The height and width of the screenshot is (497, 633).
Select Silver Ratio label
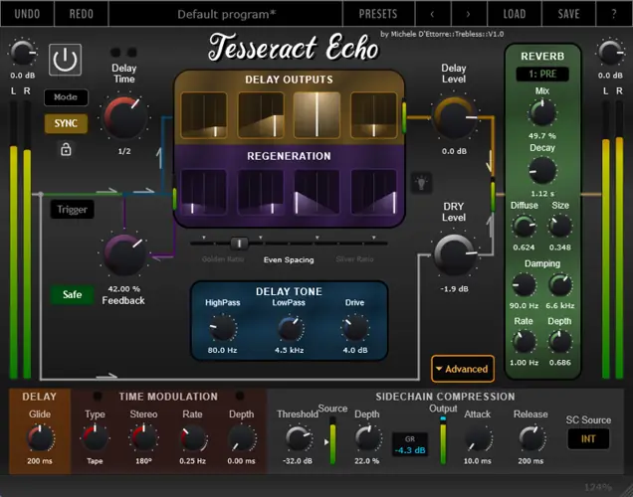click(354, 259)
